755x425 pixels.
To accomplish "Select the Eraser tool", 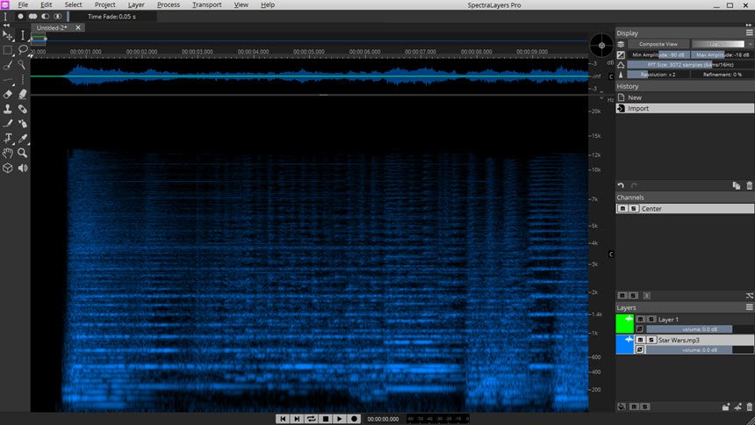I will (x=8, y=95).
